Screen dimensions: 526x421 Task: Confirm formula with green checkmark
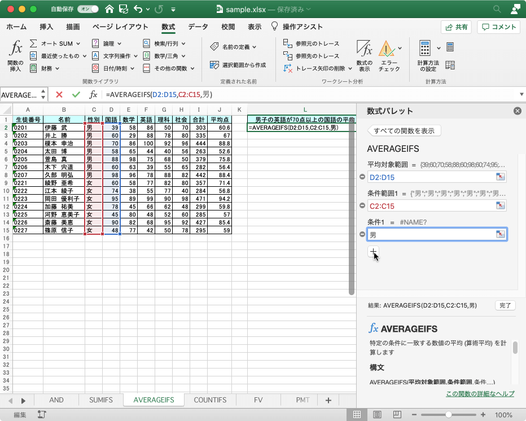(x=76, y=95)
